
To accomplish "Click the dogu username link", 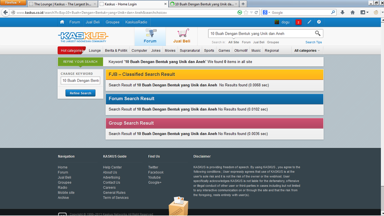I will click(285, 22).
